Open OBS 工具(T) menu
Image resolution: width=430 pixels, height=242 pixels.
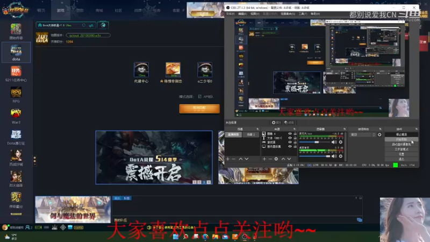(303, 14)
